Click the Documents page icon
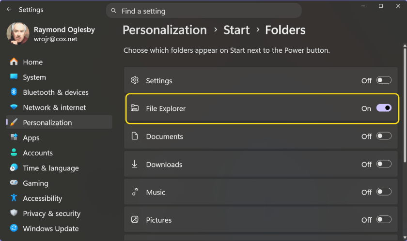This screenshot has height=241, width=407. pyautogui.click(x=135, y=136)
